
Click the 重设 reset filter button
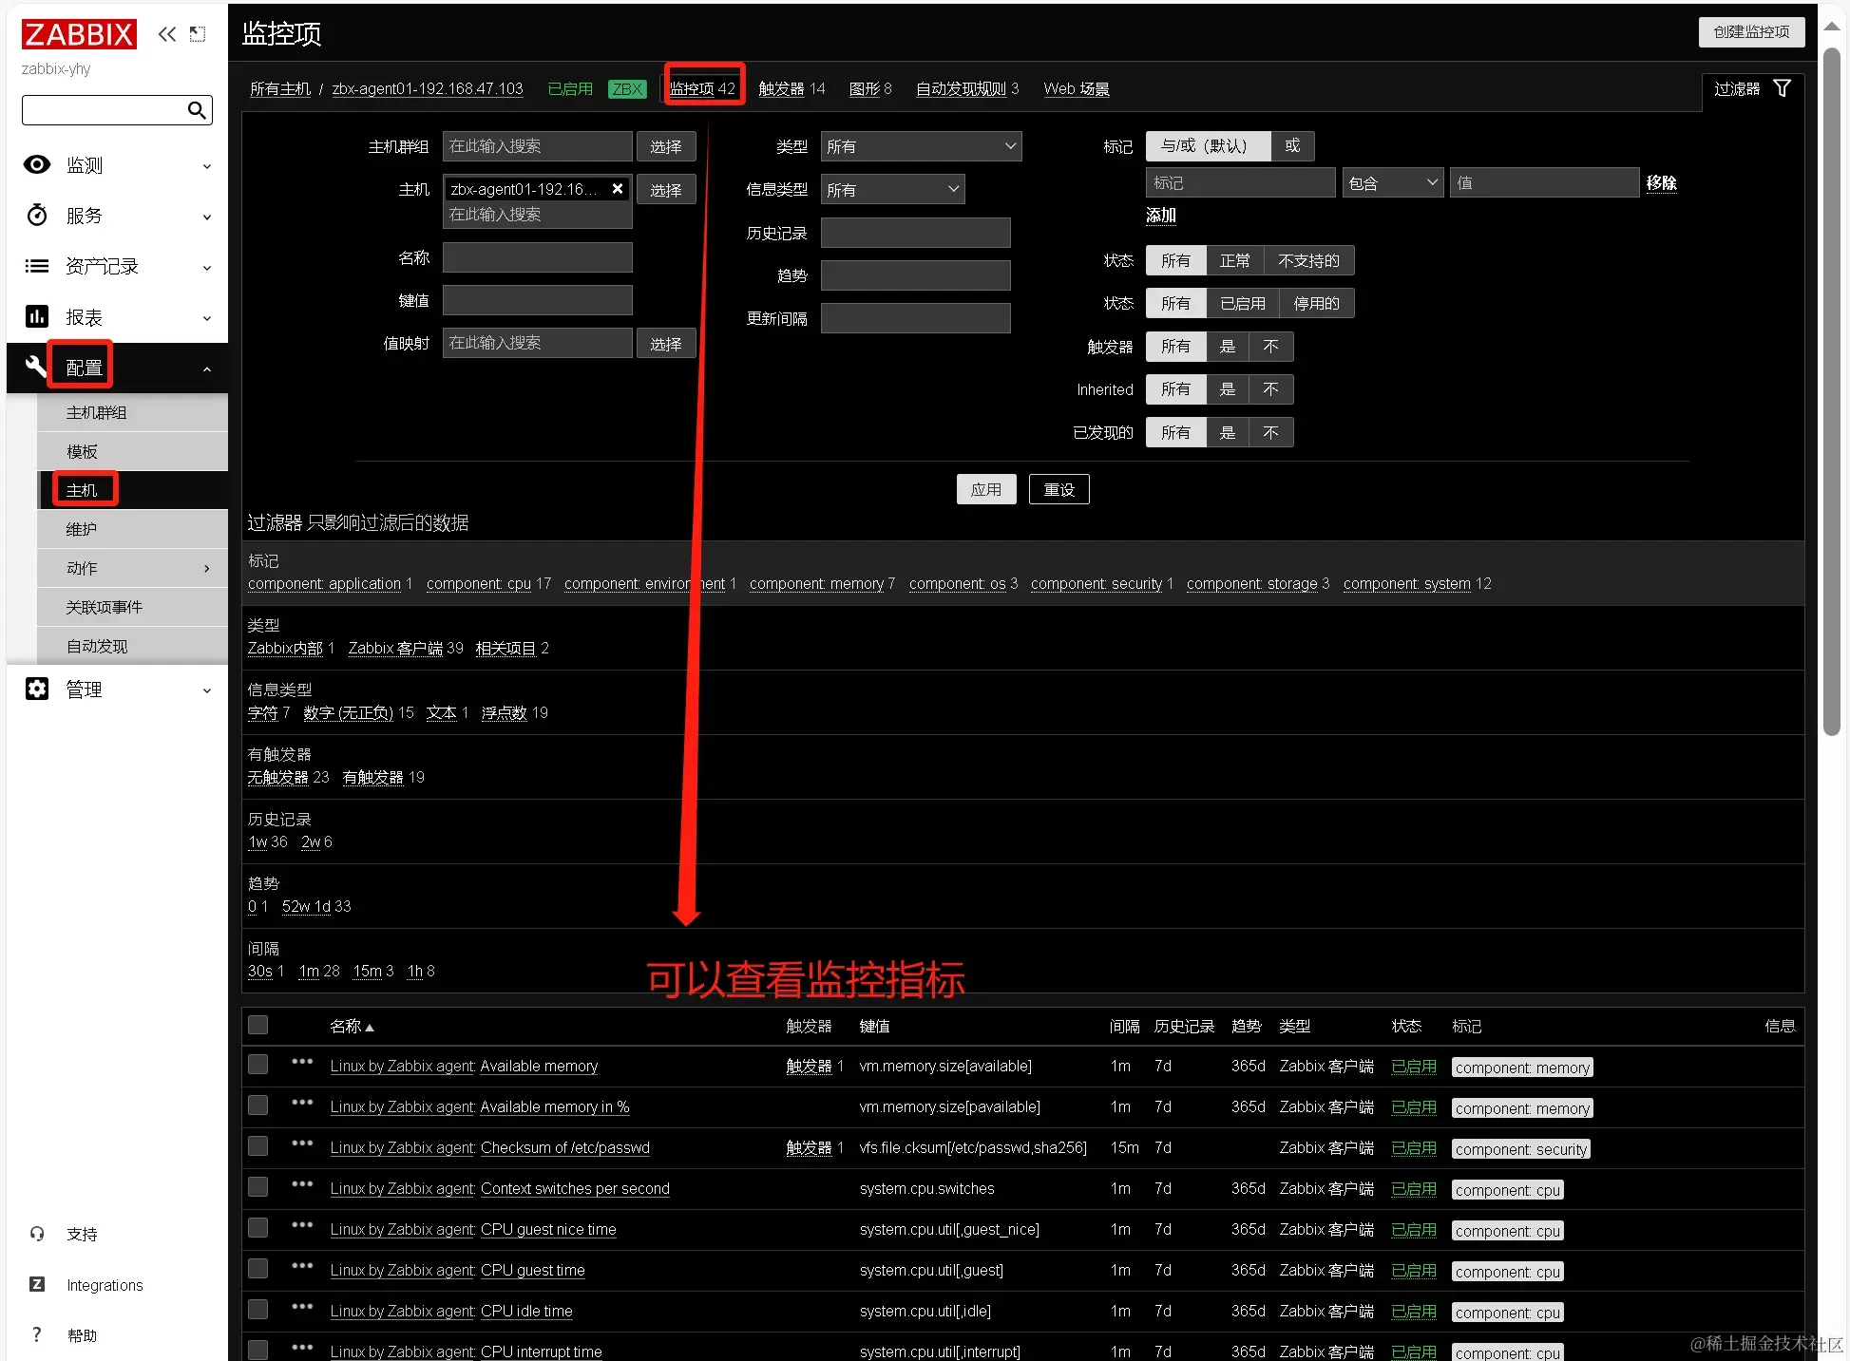(1059, 489)
